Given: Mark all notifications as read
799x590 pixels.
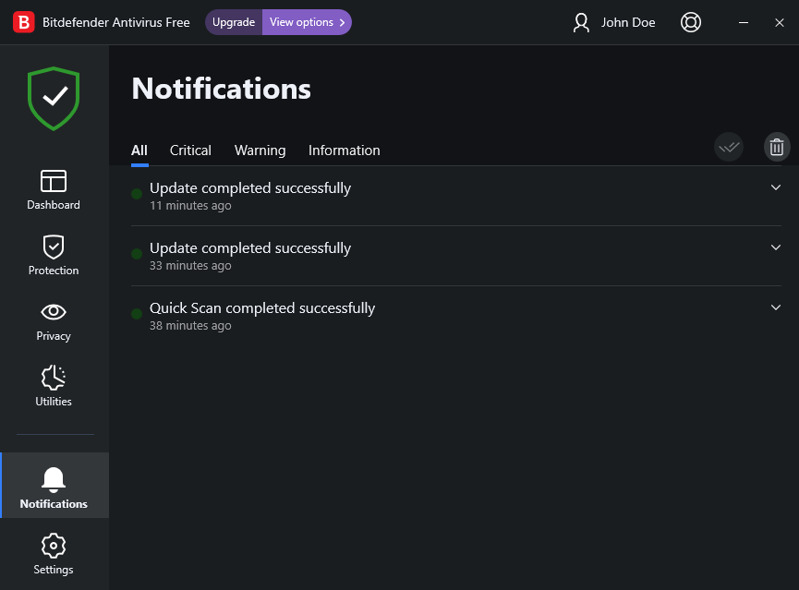Looking at the screenshot, I should [729, 147].
